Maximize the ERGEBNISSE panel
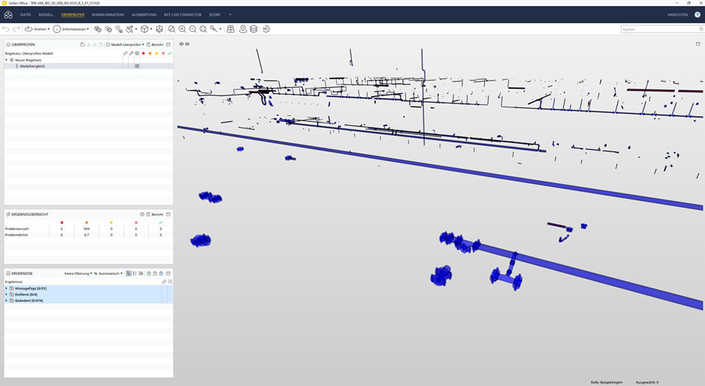 click(168, 273)
